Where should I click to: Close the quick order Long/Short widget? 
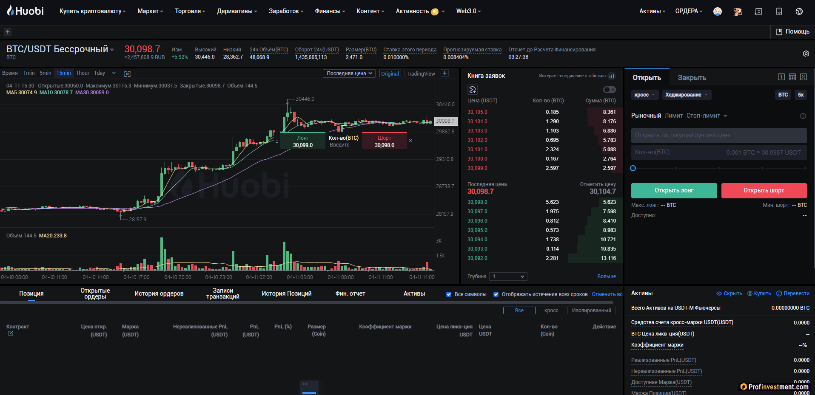[410, 141]
